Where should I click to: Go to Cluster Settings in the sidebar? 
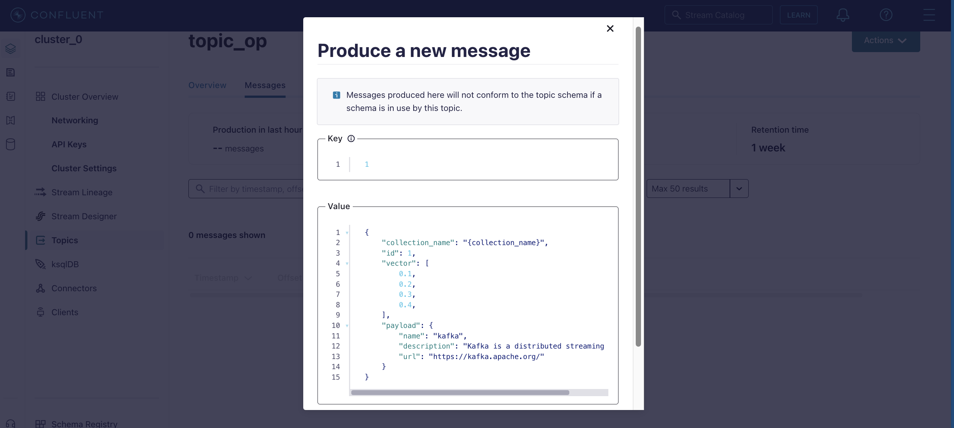(x=84, y=168)
